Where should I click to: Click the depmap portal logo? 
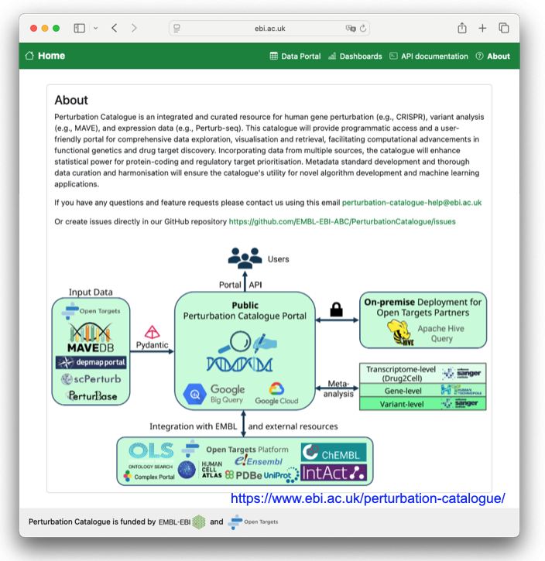91,362
